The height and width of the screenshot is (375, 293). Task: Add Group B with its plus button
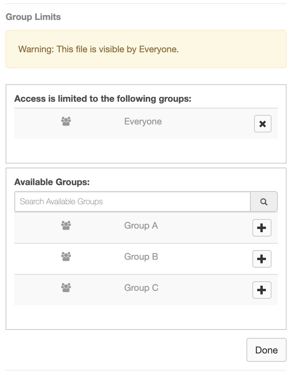click(262, 259)
